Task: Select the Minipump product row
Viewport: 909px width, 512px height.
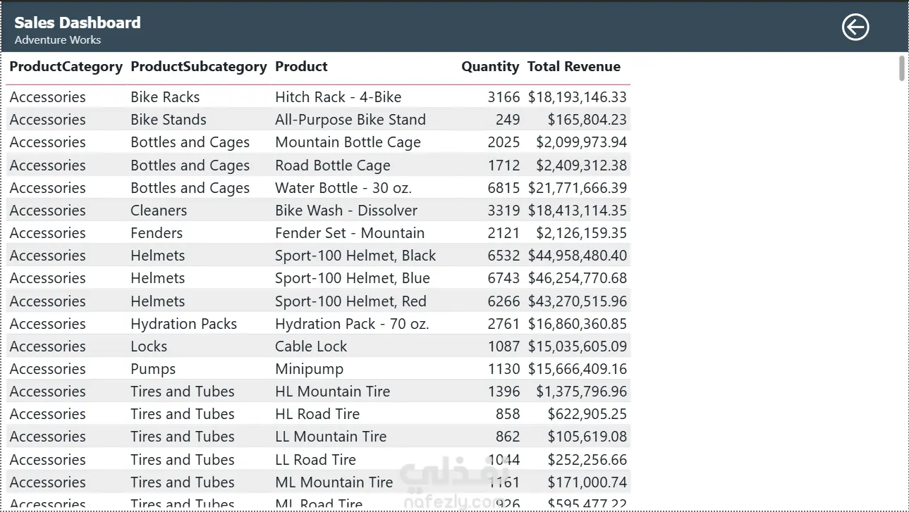Action: click(309, 369)
